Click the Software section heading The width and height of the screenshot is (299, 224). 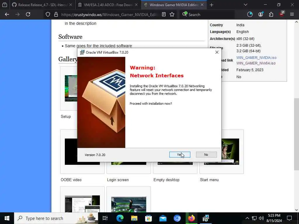tap(70, 36)
